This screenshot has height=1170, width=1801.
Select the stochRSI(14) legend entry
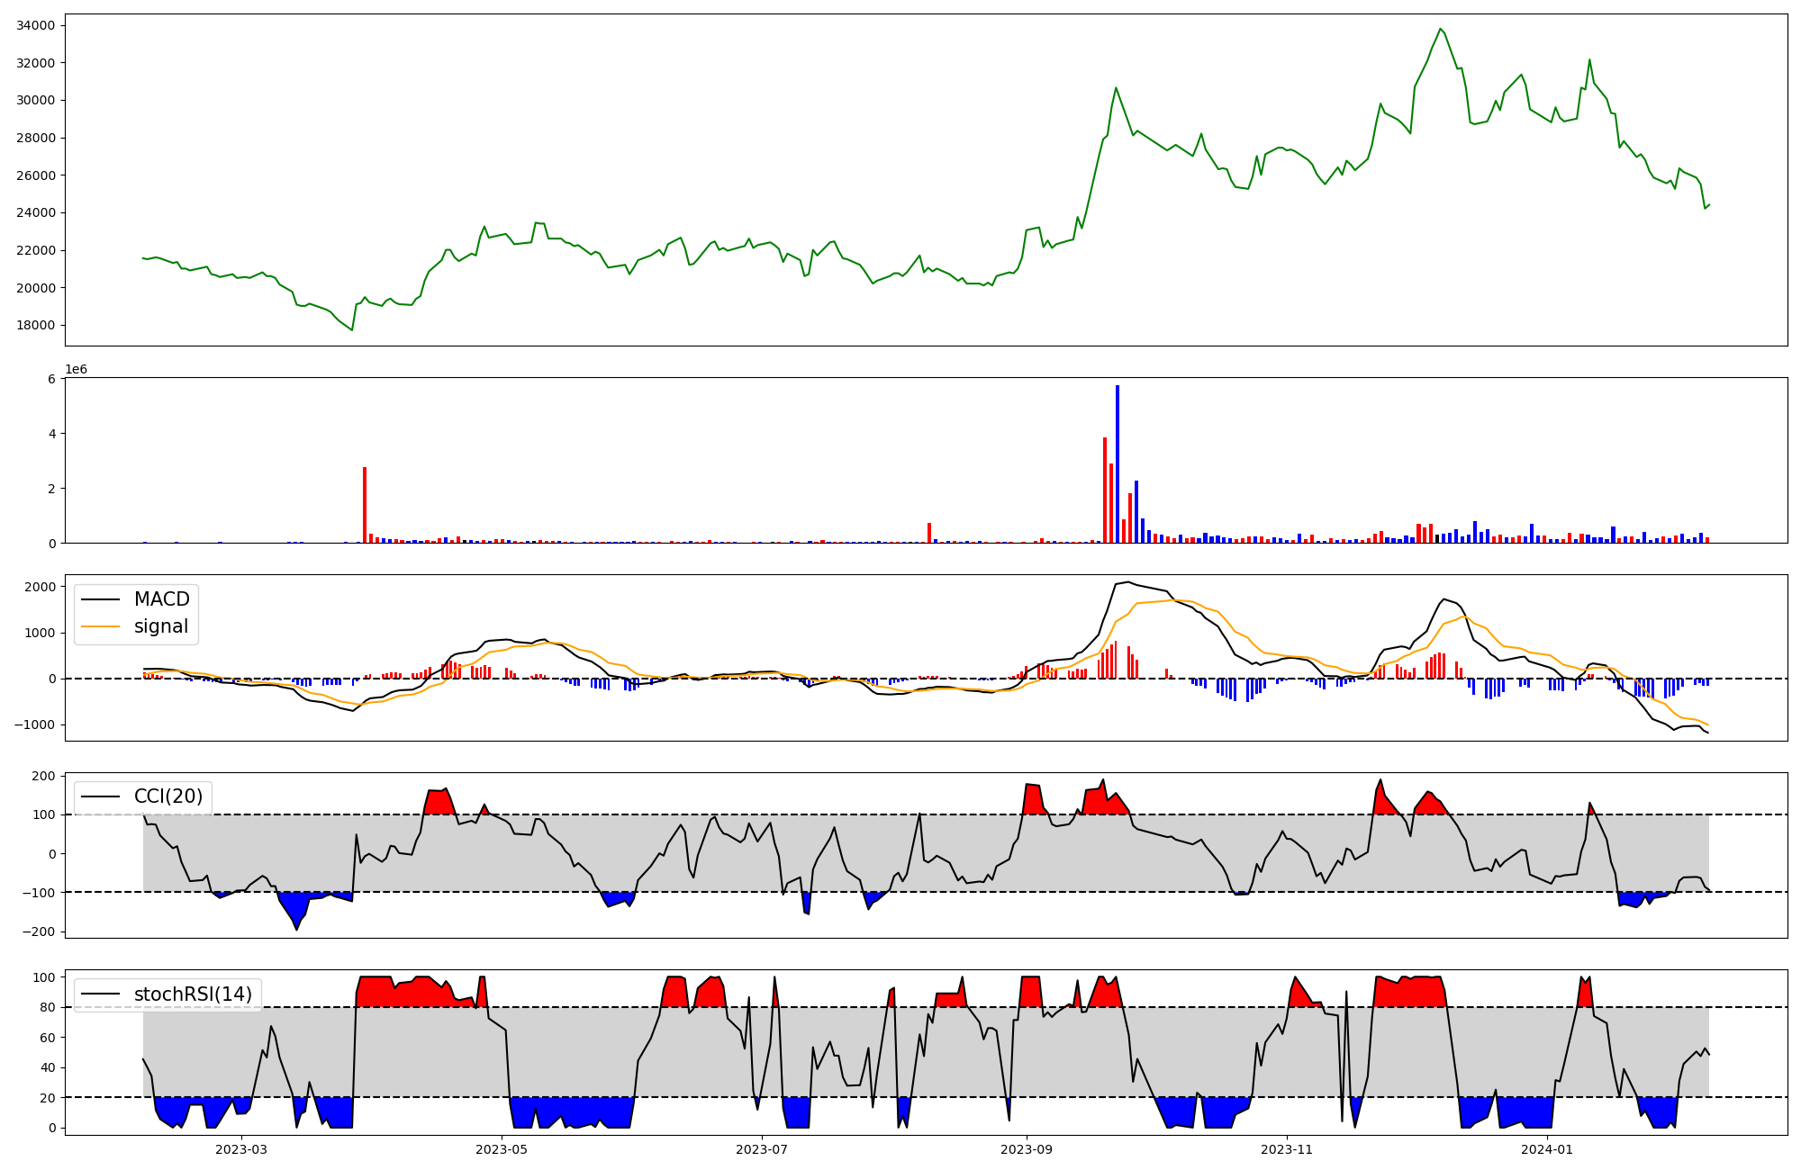click(193, 994)
